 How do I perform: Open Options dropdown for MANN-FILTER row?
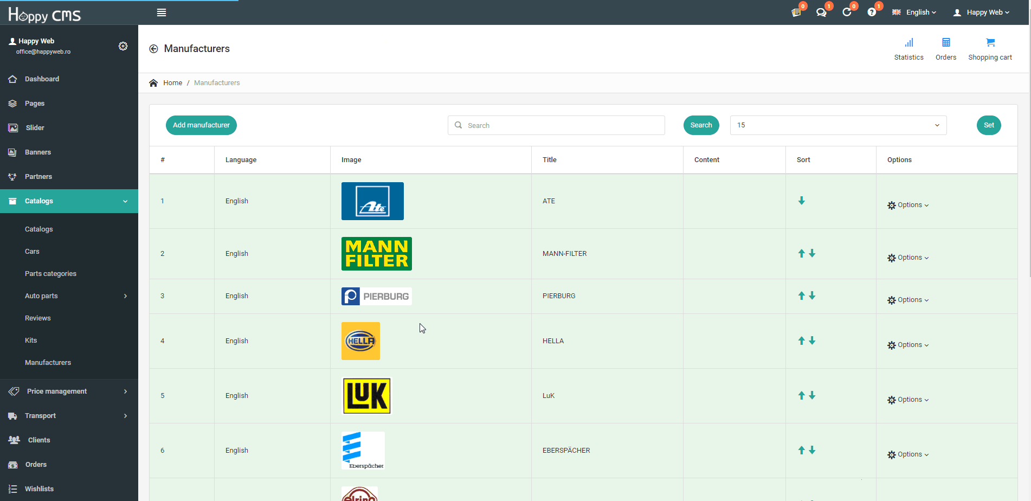point(908,258)
